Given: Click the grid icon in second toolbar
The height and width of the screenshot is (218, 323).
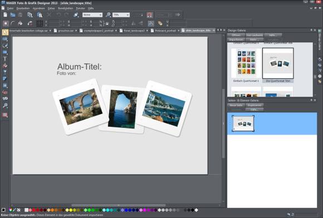Looking at the screenshot, I should tap(40, 23).
